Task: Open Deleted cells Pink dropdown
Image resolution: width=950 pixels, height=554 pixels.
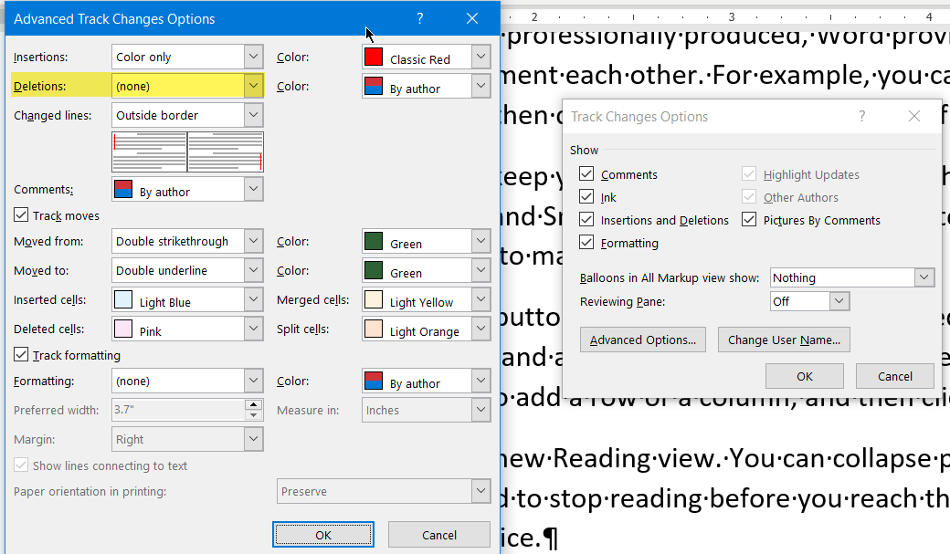Action: pos(187,329)
